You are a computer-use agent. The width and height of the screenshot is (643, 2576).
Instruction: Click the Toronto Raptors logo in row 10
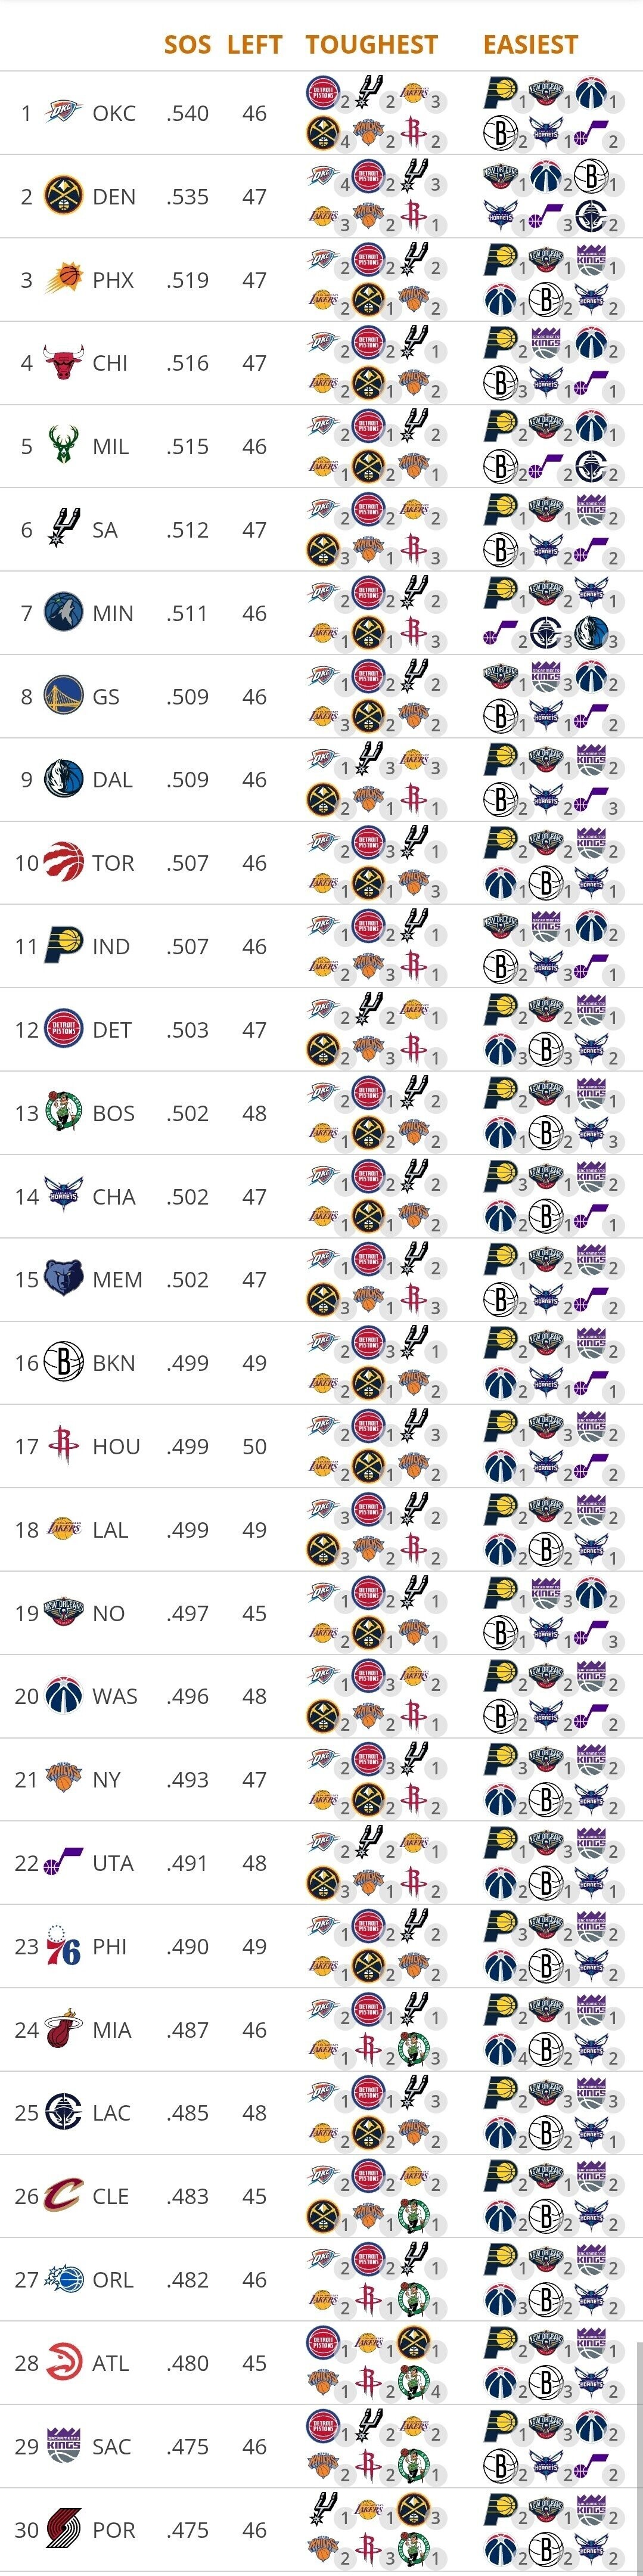coord(63,862)
